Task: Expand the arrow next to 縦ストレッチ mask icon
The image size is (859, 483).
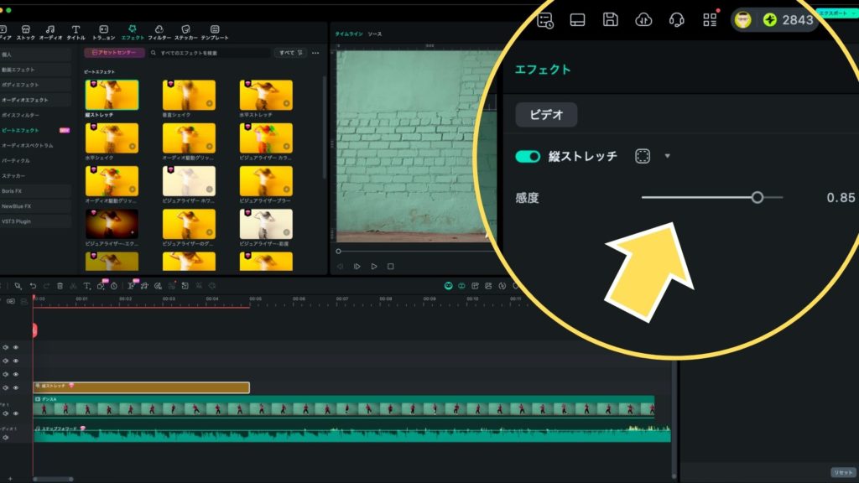Action: (x=668, y=156)
